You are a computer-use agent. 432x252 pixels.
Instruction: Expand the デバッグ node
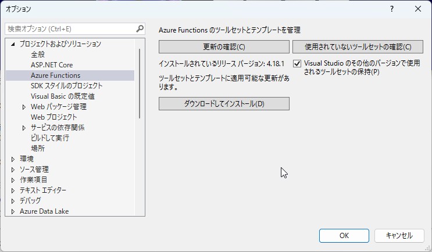point(13,201)
